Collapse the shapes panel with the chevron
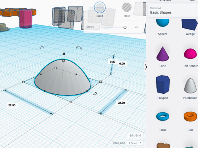This screenshot has width=198, height=148. click(x=146, y=67)
